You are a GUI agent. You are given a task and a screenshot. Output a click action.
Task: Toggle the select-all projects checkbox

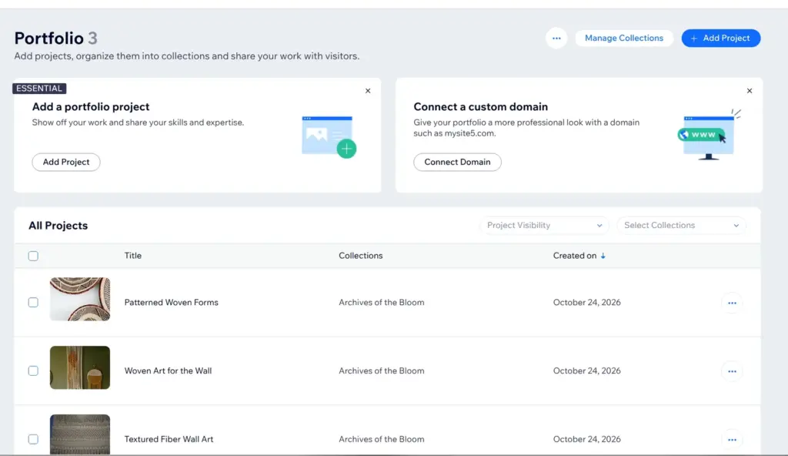(33, 256)
